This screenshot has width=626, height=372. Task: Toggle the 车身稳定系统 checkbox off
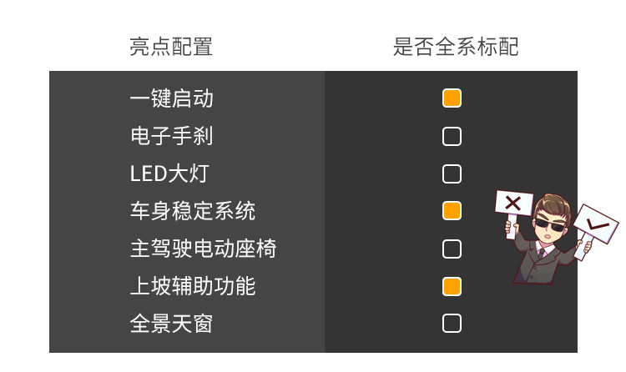coord(452,210)
